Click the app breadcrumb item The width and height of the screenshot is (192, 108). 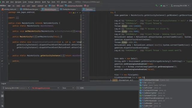pos(9,6)
